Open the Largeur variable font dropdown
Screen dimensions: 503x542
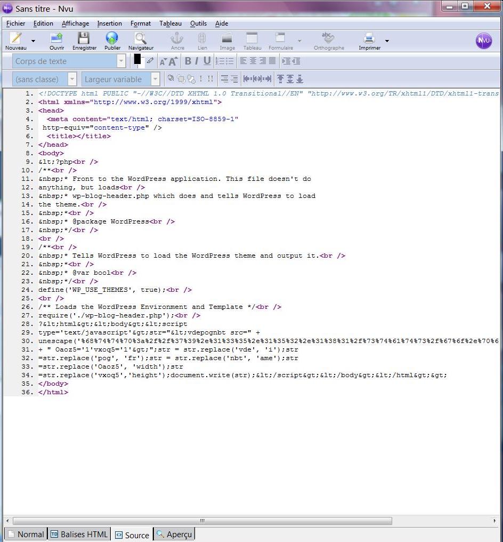120,79
